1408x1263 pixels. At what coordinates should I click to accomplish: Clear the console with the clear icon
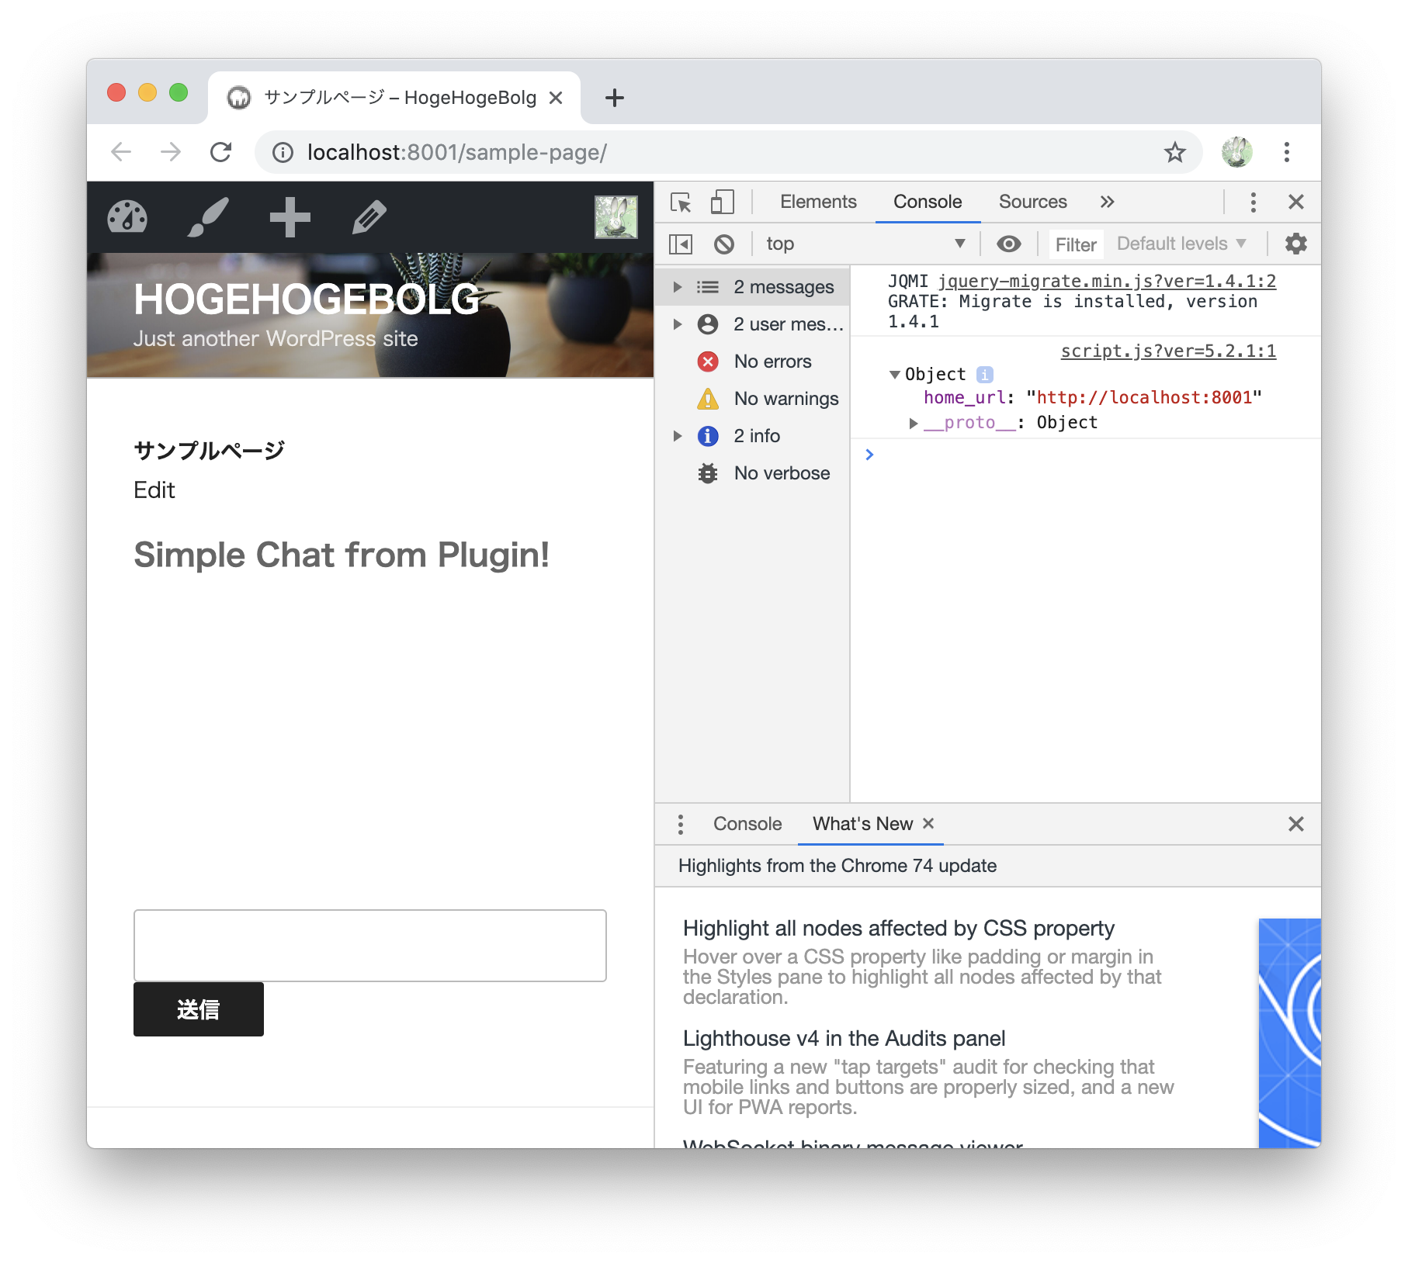pyautogui.click(x=723, y=244)
